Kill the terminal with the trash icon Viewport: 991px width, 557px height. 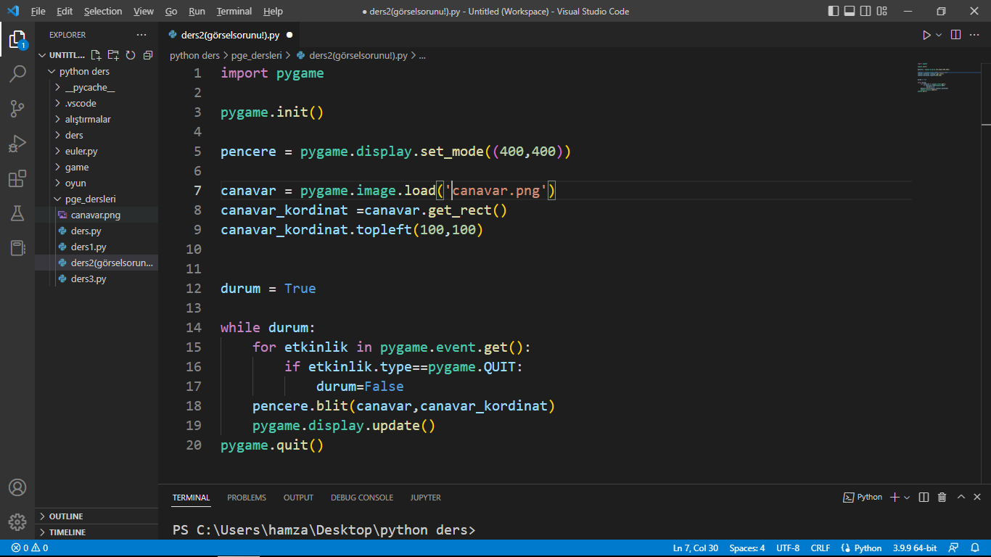(x=942, y=498)
